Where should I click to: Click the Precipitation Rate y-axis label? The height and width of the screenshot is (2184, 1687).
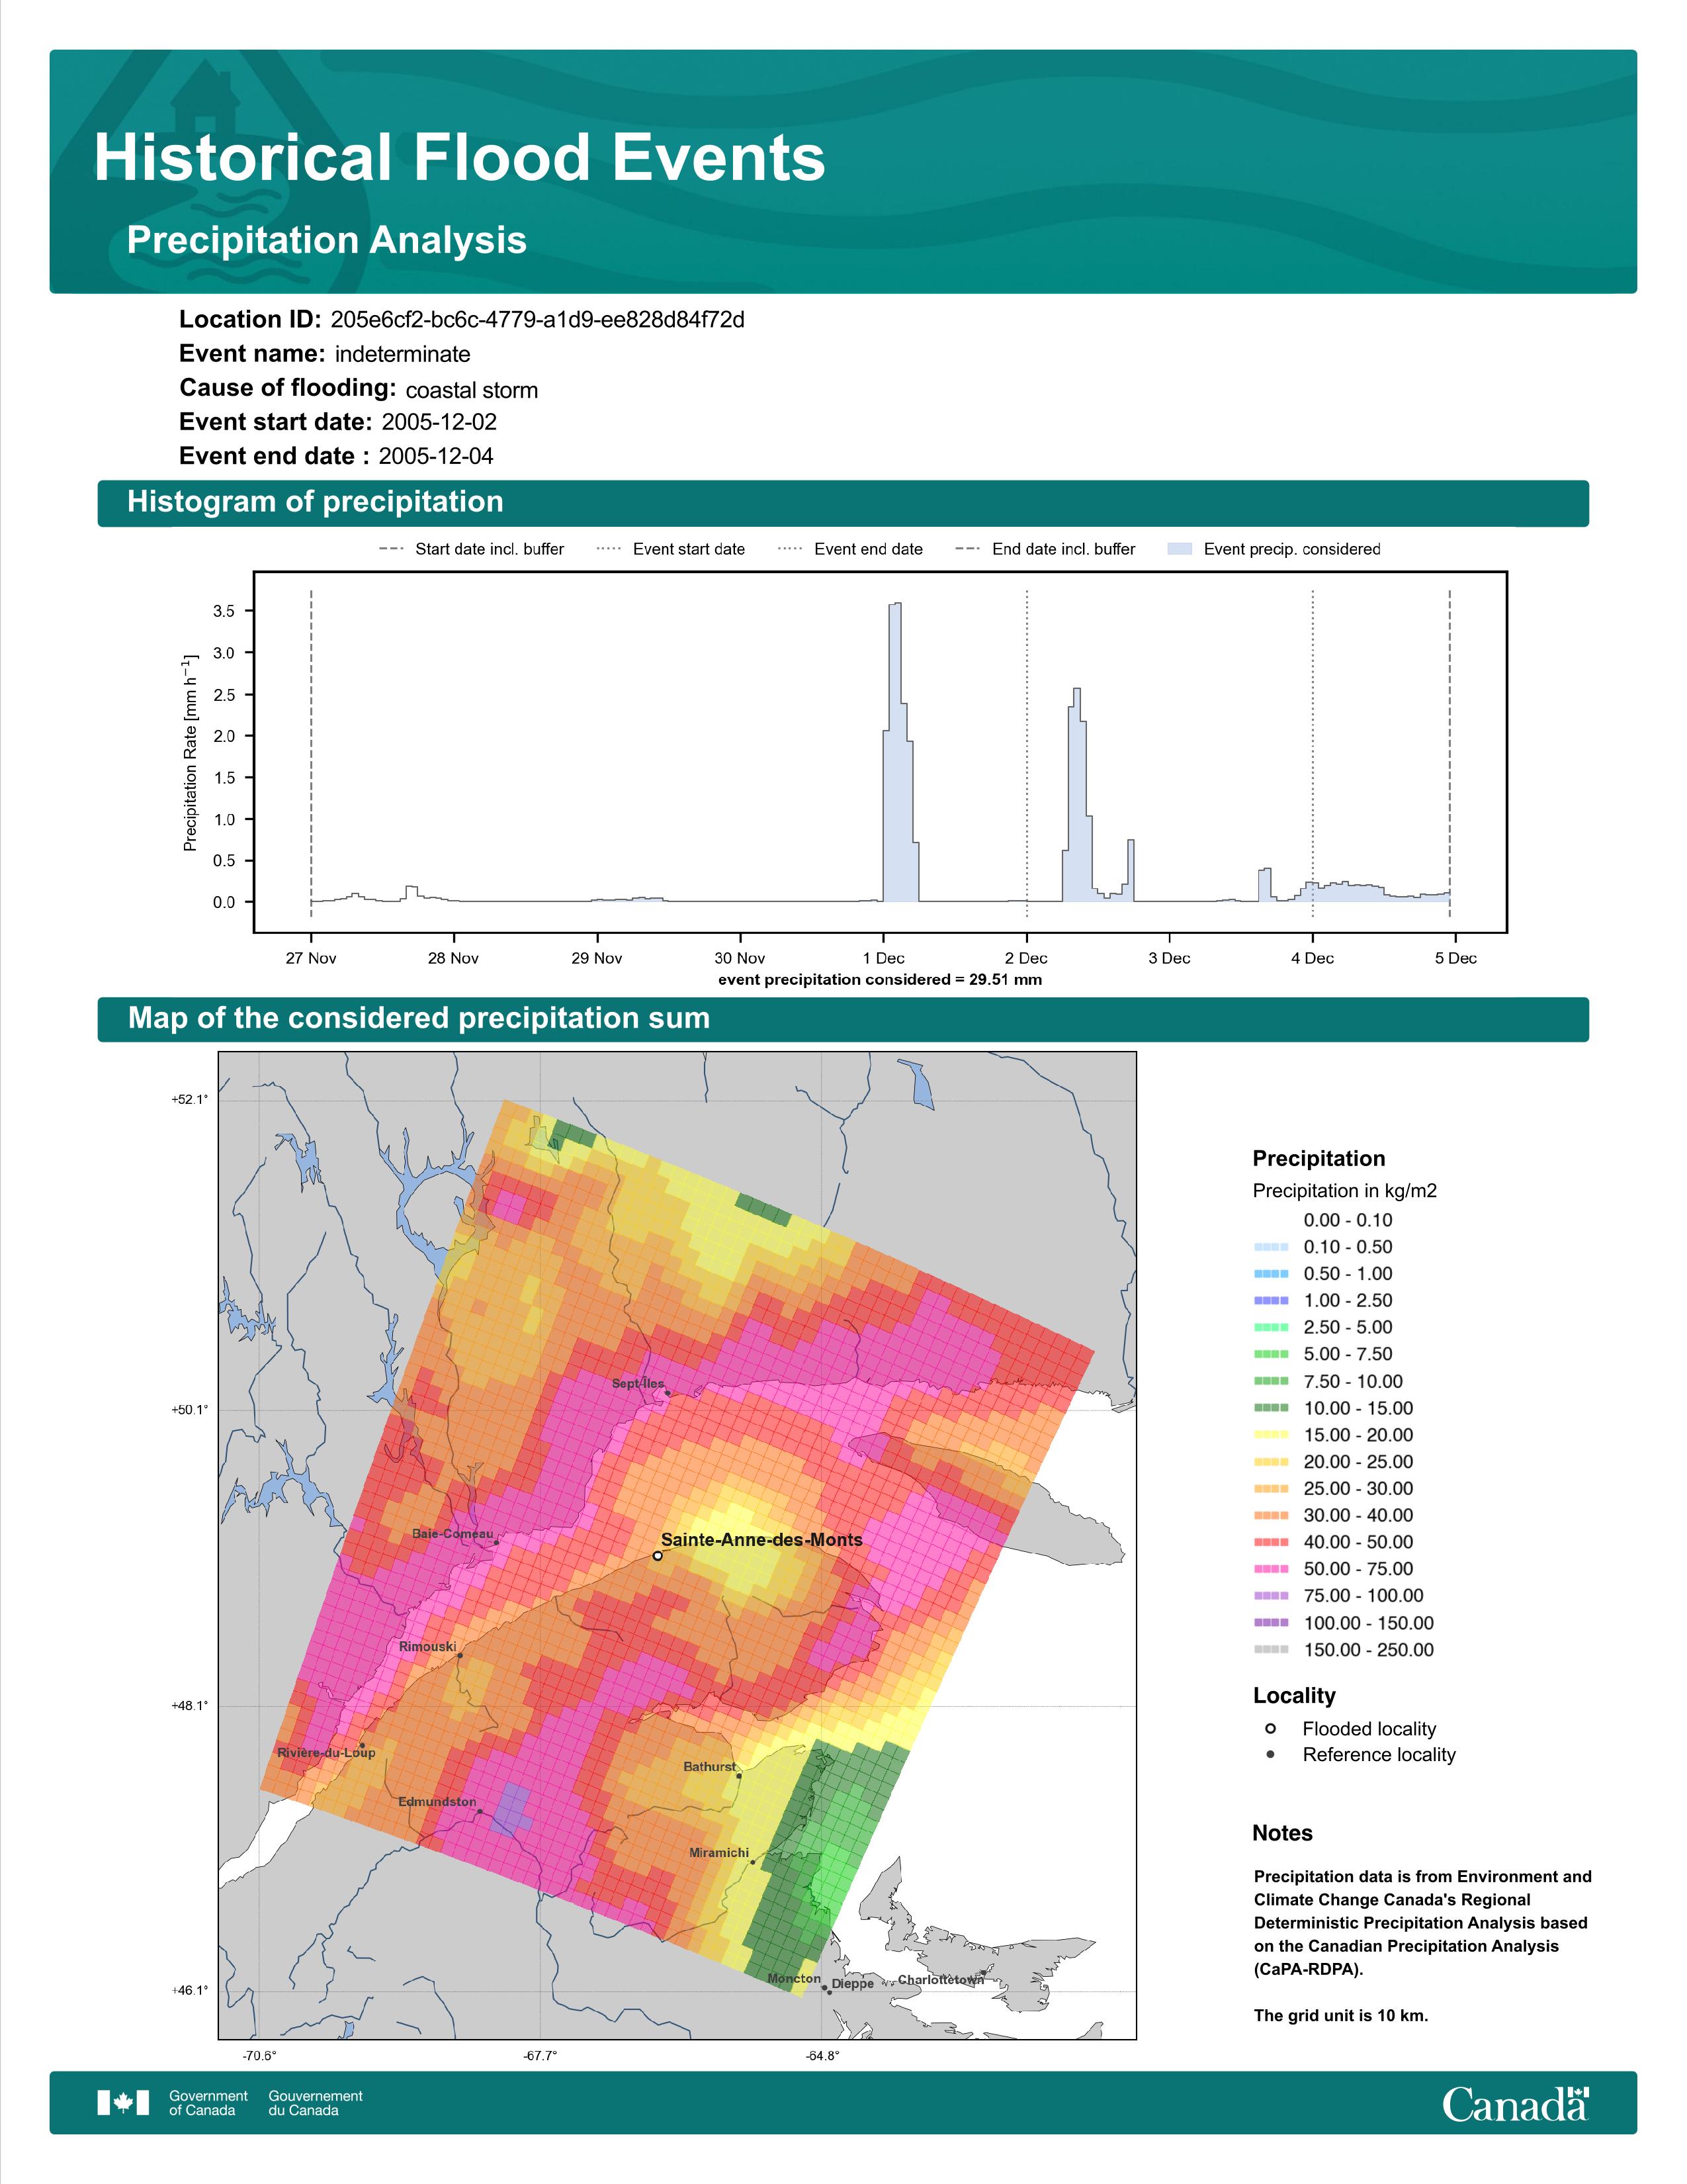click(x=190, y=752)
